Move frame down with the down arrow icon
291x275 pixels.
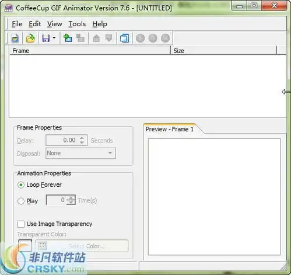(x=109, y=38)
